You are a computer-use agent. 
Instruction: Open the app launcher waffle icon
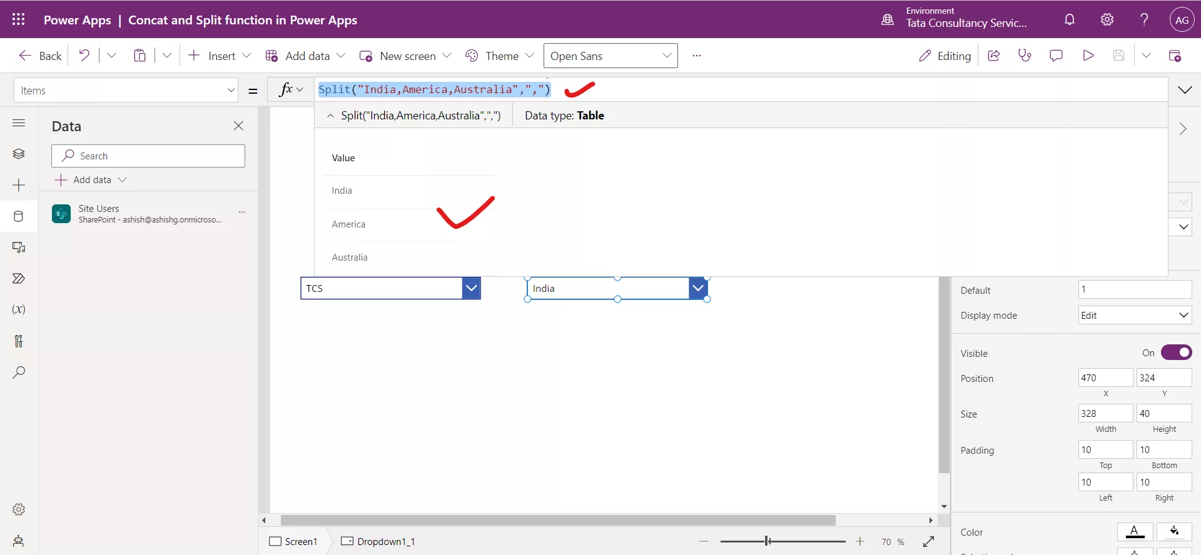pyautogui.click(x=18, y=19)
